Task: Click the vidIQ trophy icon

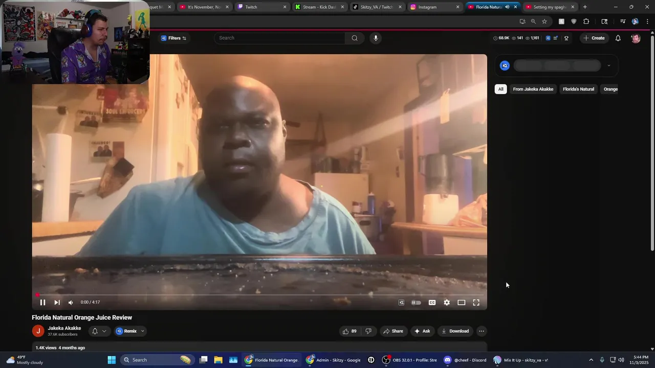Action: coord(566,38)
